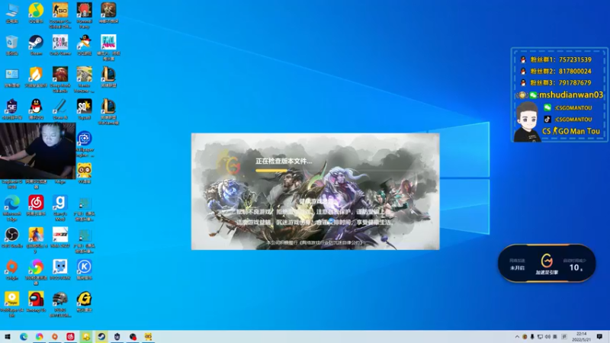Open the 5E platform desktop shortcut

[12, 109]
